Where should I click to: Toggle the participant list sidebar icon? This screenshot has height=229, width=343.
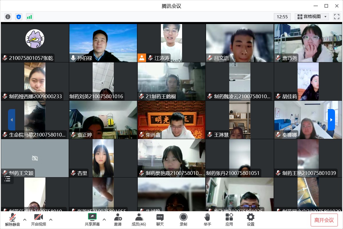tap(7, 179)
